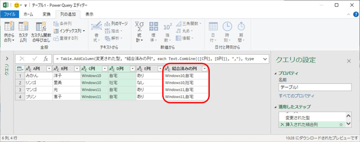Open the Format (書式) text menu

pyautogui.click(x=96, y=32)
